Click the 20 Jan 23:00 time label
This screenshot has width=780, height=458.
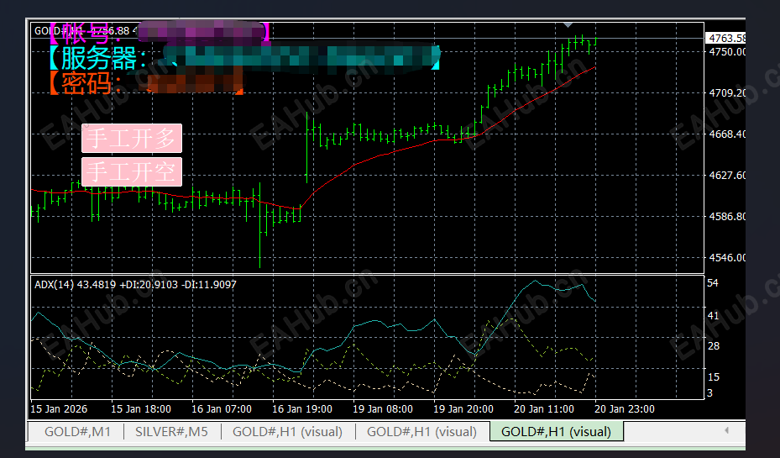tap(625, 409)
